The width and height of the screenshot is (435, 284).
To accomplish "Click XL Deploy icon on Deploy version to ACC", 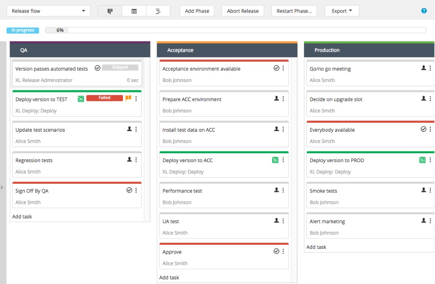I will coord(275,160).
